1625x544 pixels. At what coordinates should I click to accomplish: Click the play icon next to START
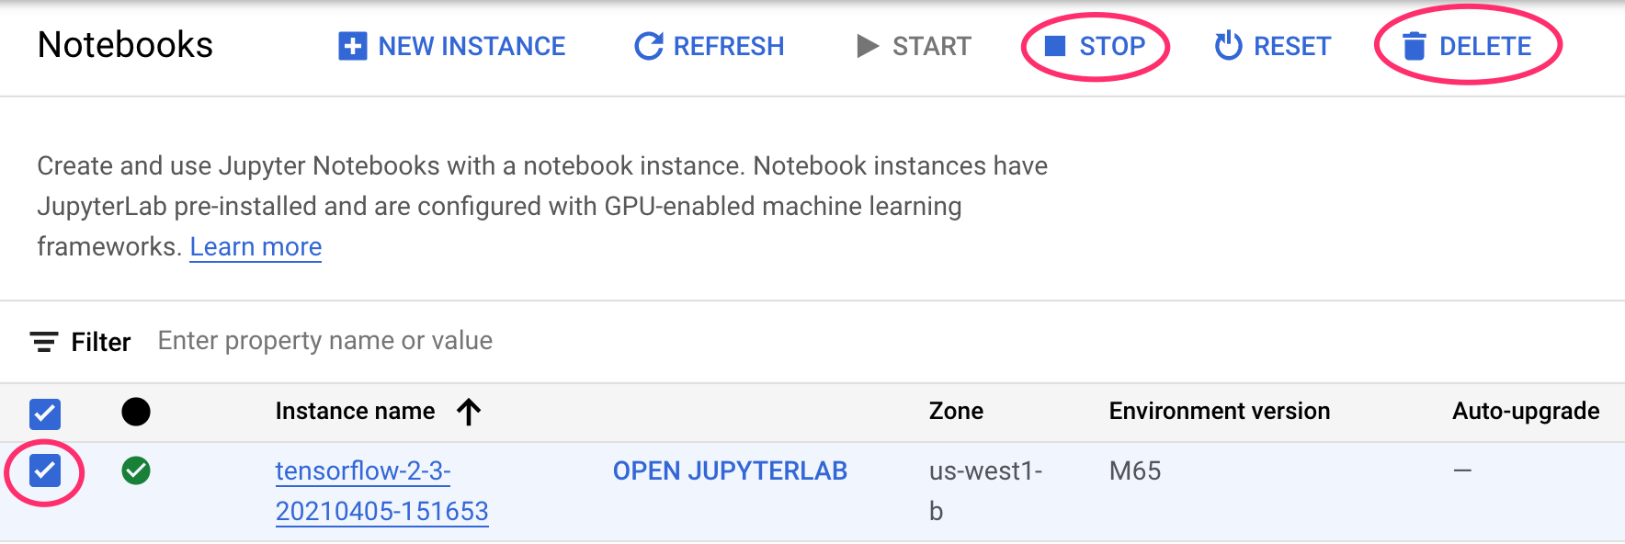[x=869, y=46]
